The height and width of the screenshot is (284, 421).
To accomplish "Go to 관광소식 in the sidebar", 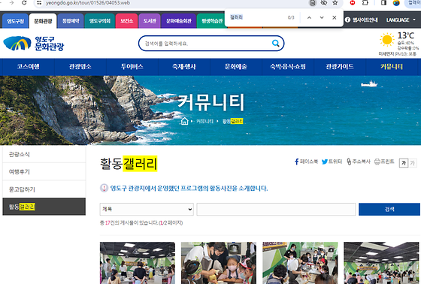I will pyautogui.click(x=44, y=154).
